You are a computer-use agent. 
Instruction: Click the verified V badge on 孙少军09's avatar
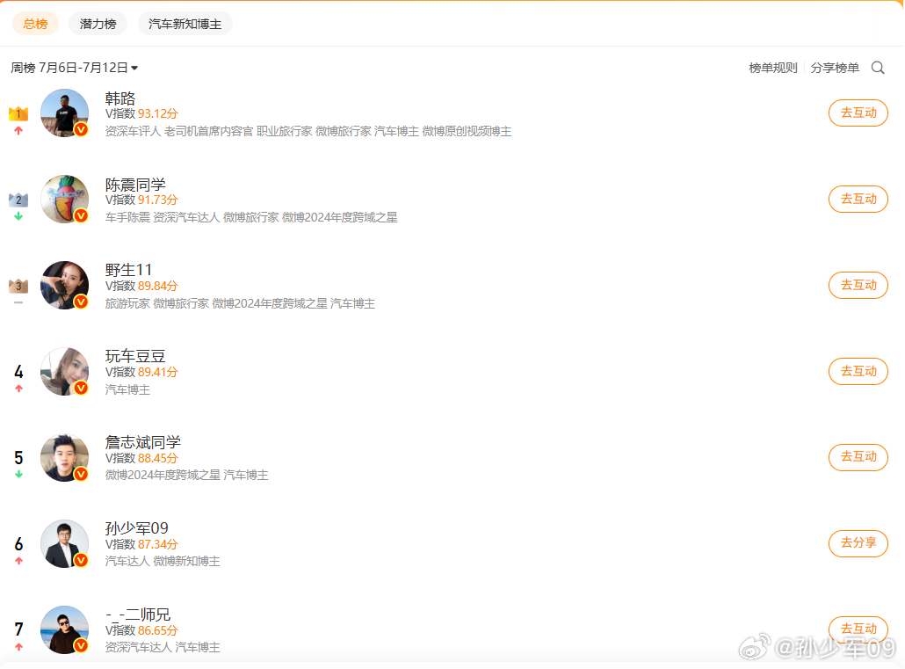click(82, 560)
